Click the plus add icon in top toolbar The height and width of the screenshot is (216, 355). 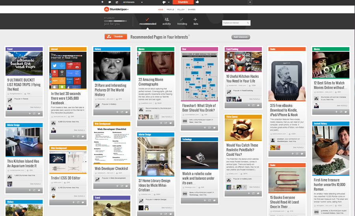[x=102, y=2]
